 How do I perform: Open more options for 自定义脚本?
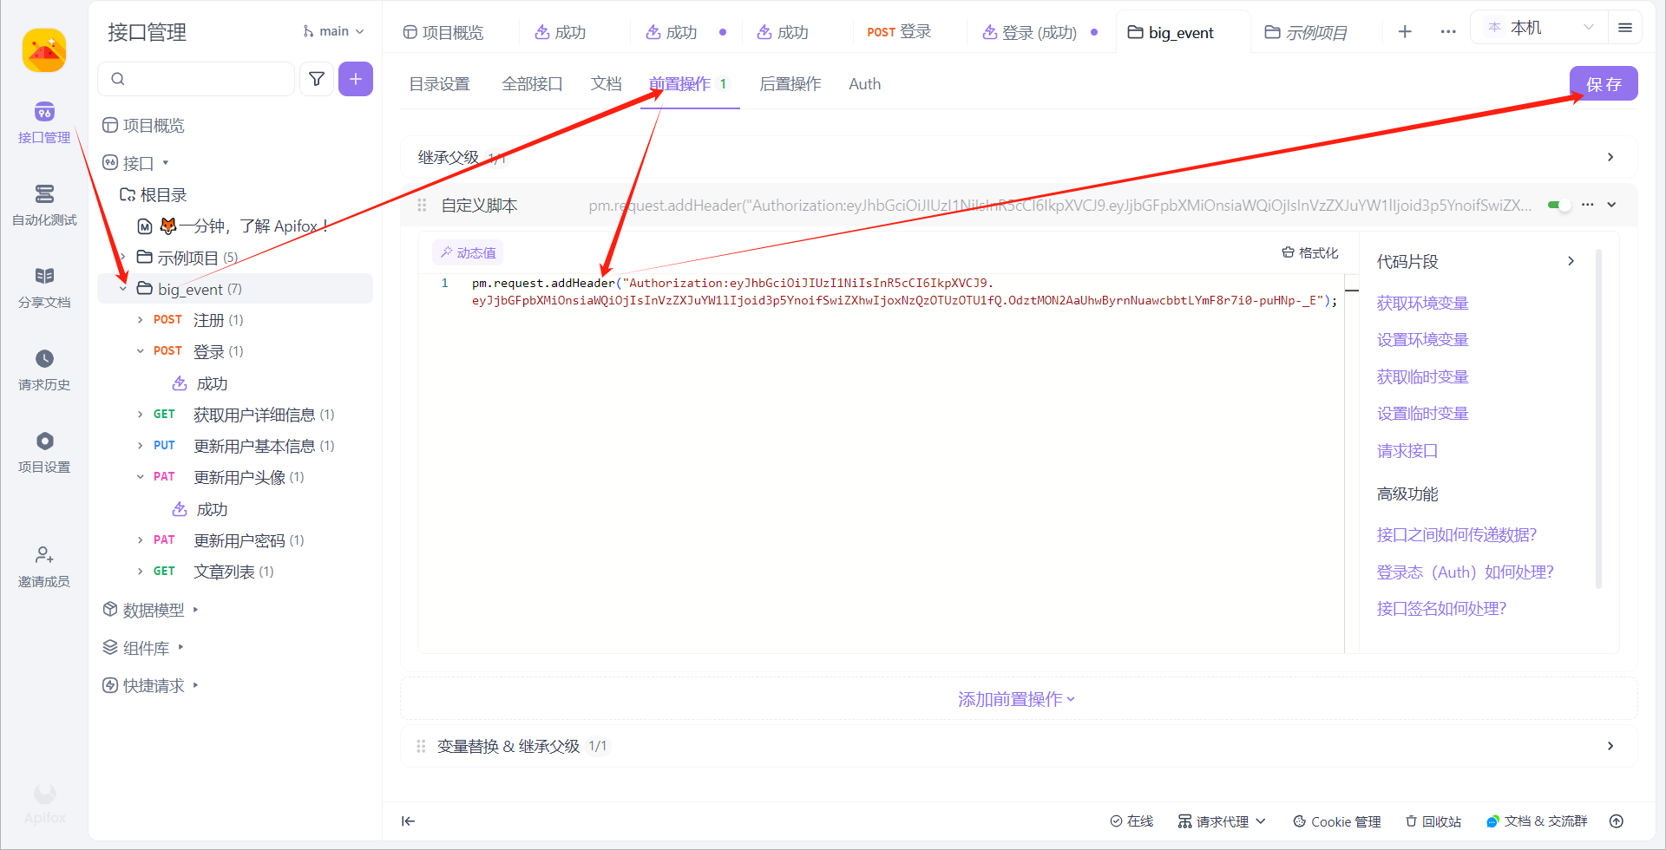point(1587,205)
